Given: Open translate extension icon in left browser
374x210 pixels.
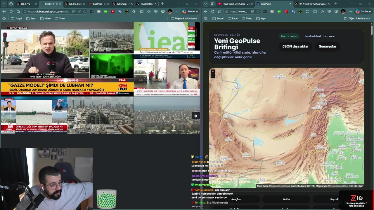Looking at the screenshot, I should tap(120, 11).
